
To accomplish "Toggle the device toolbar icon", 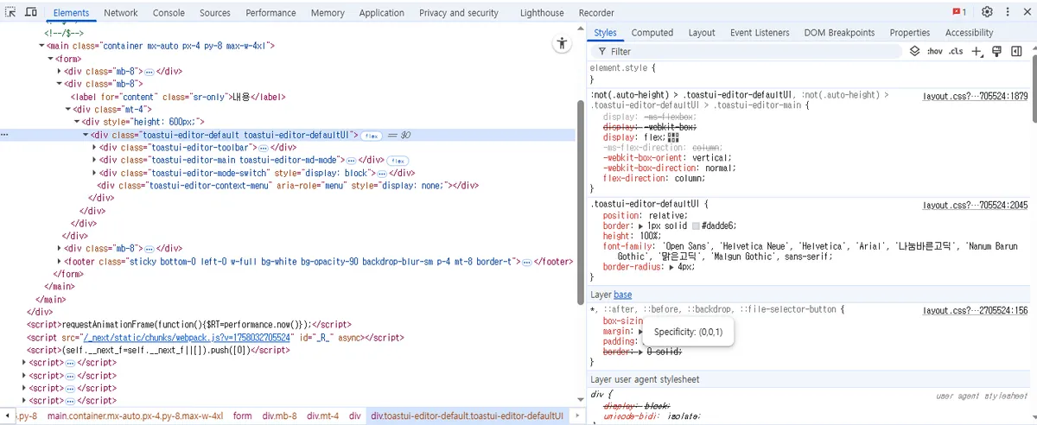I will (x=31, y=13).
